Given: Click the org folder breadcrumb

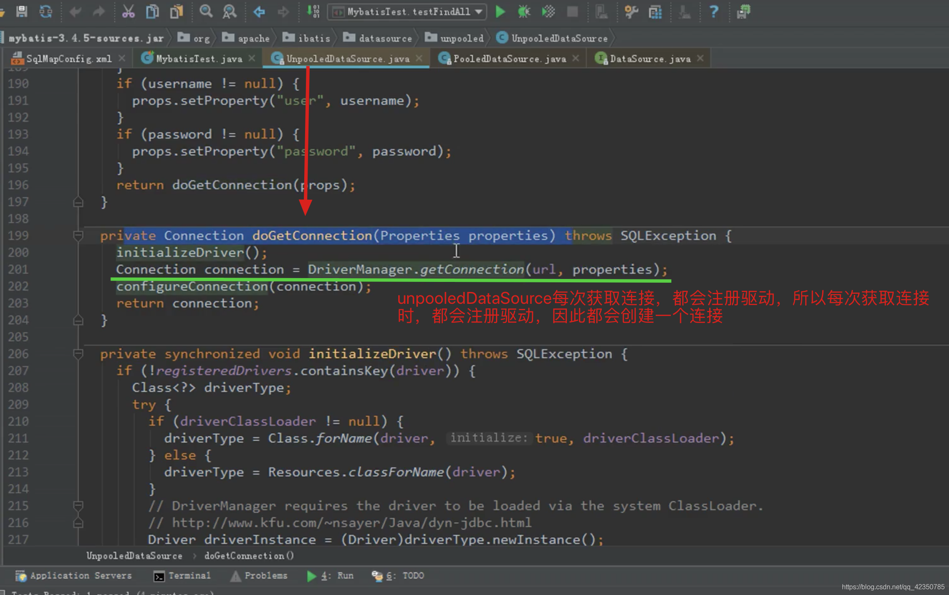Looking at the screenshot, I should tap(194, 38).
